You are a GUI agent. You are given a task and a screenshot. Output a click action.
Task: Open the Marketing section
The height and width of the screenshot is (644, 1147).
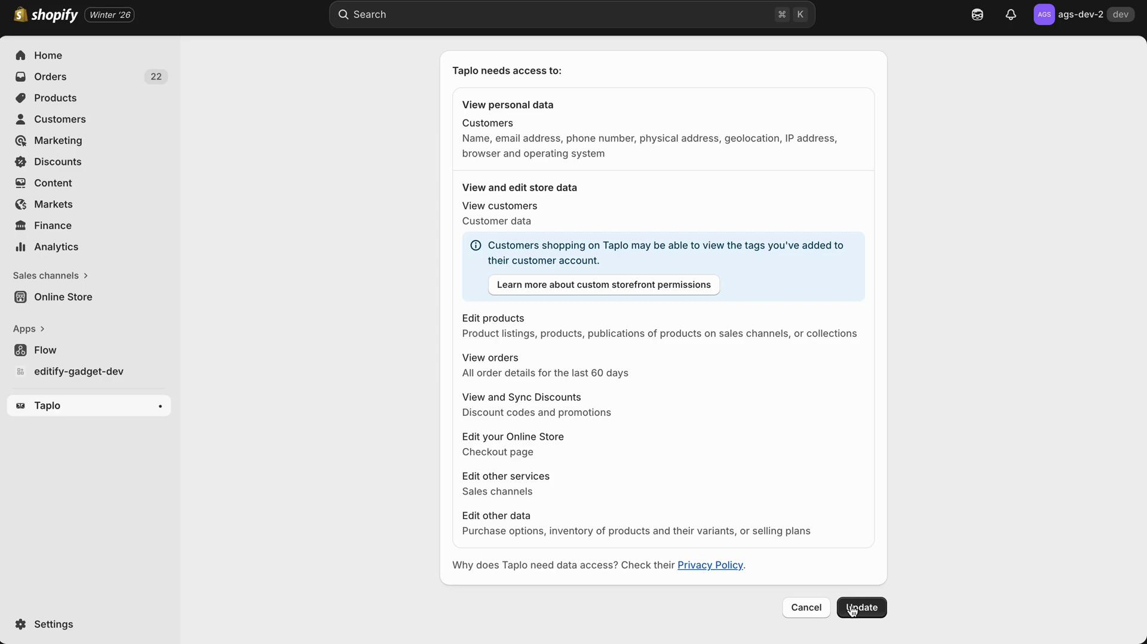point(57,140)
